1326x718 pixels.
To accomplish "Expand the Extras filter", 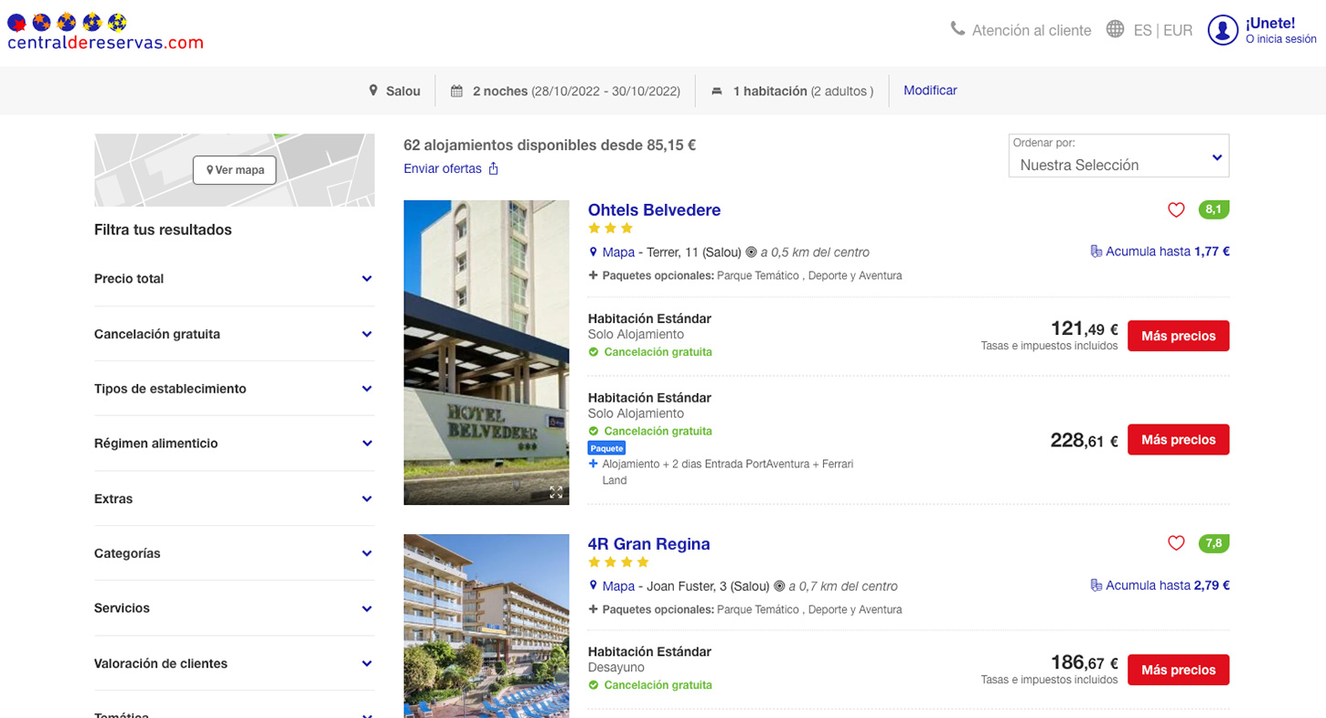I will pyautogui.click(x=234, y=498).
